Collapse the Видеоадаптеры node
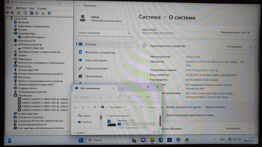The height and width of the screenshot is (147, 262). pos(11,33)
